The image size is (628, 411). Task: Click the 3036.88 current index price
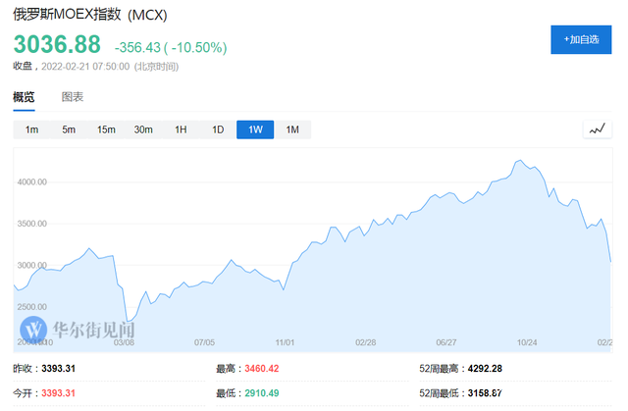tap(57, 44)
